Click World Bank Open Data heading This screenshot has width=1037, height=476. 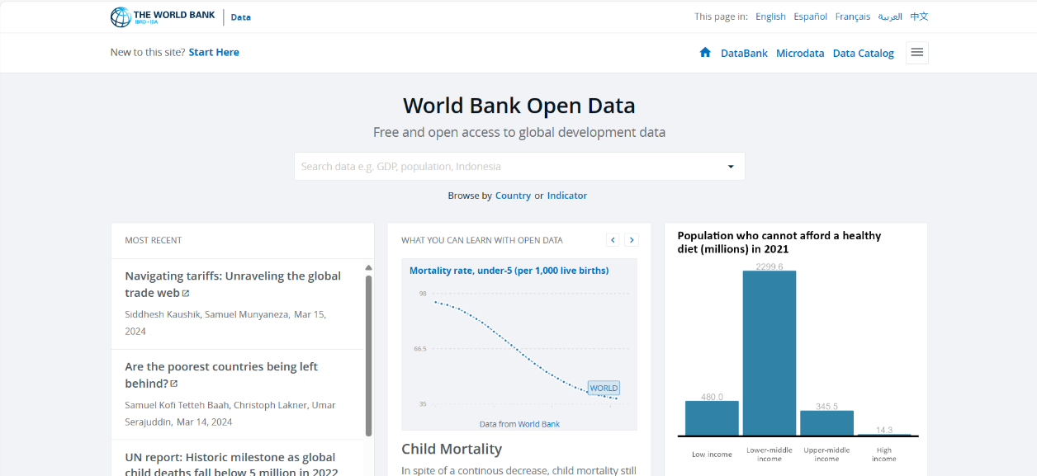click(x=519, y=106)
